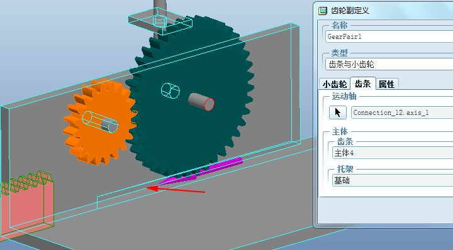Click the magenta motion axis arrow

(199, 171)
